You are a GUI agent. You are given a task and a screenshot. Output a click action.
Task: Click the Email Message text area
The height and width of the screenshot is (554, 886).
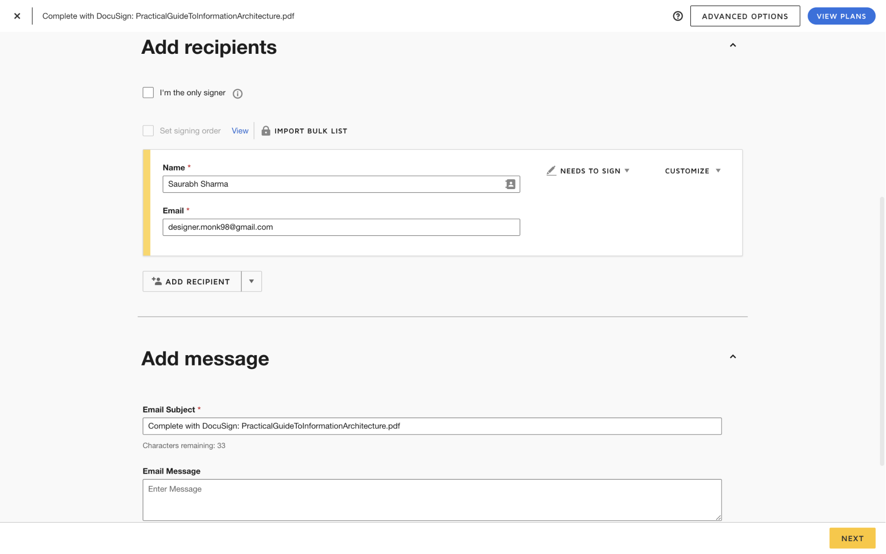click(x=431, y=500)
